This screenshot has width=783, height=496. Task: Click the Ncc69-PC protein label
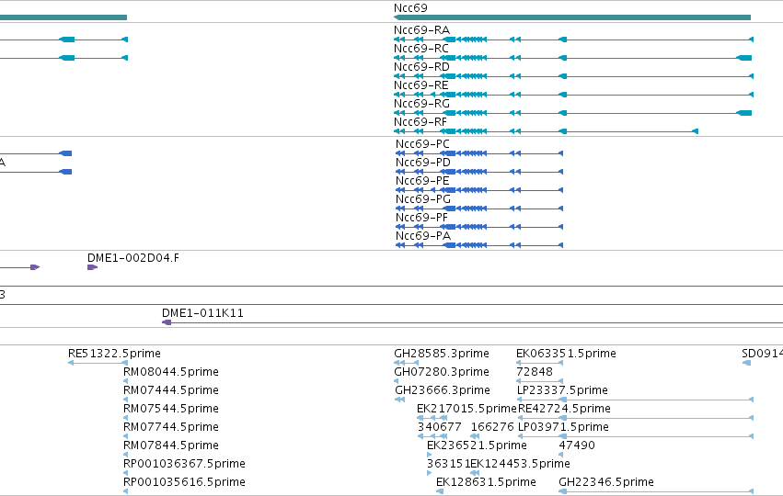tap(422, 144)
